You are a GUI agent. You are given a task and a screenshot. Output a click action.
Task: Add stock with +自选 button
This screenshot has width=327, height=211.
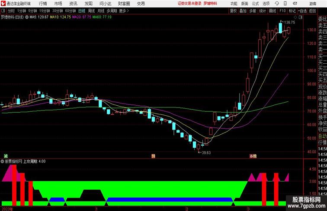click(302, 11)
